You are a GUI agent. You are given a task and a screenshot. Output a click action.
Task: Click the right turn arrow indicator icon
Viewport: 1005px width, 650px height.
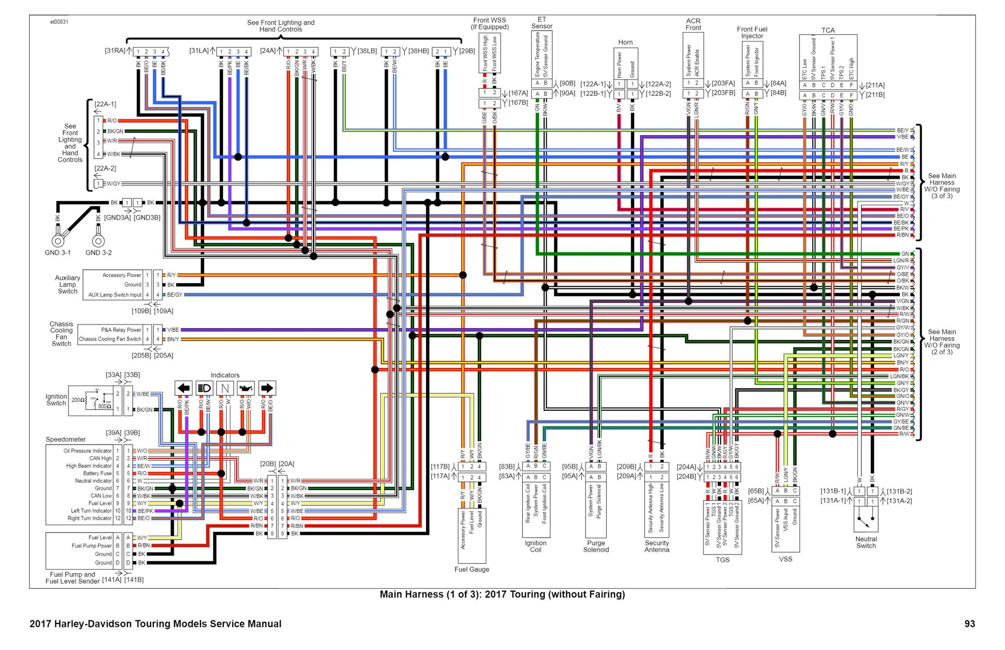(267, 388)
